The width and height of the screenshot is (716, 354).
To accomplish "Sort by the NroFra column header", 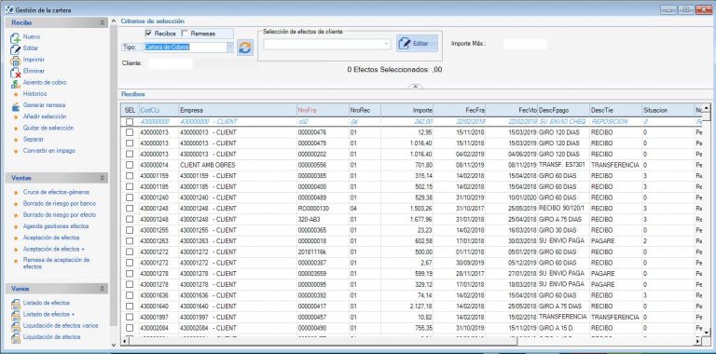I will pos(323,110).
